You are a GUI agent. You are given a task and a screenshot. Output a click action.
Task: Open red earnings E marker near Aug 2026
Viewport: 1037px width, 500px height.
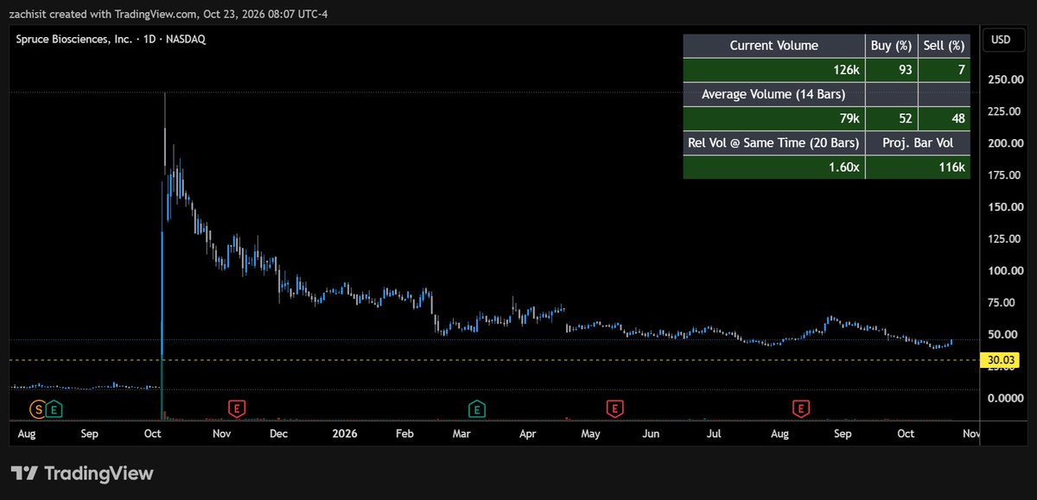(802, 408)
